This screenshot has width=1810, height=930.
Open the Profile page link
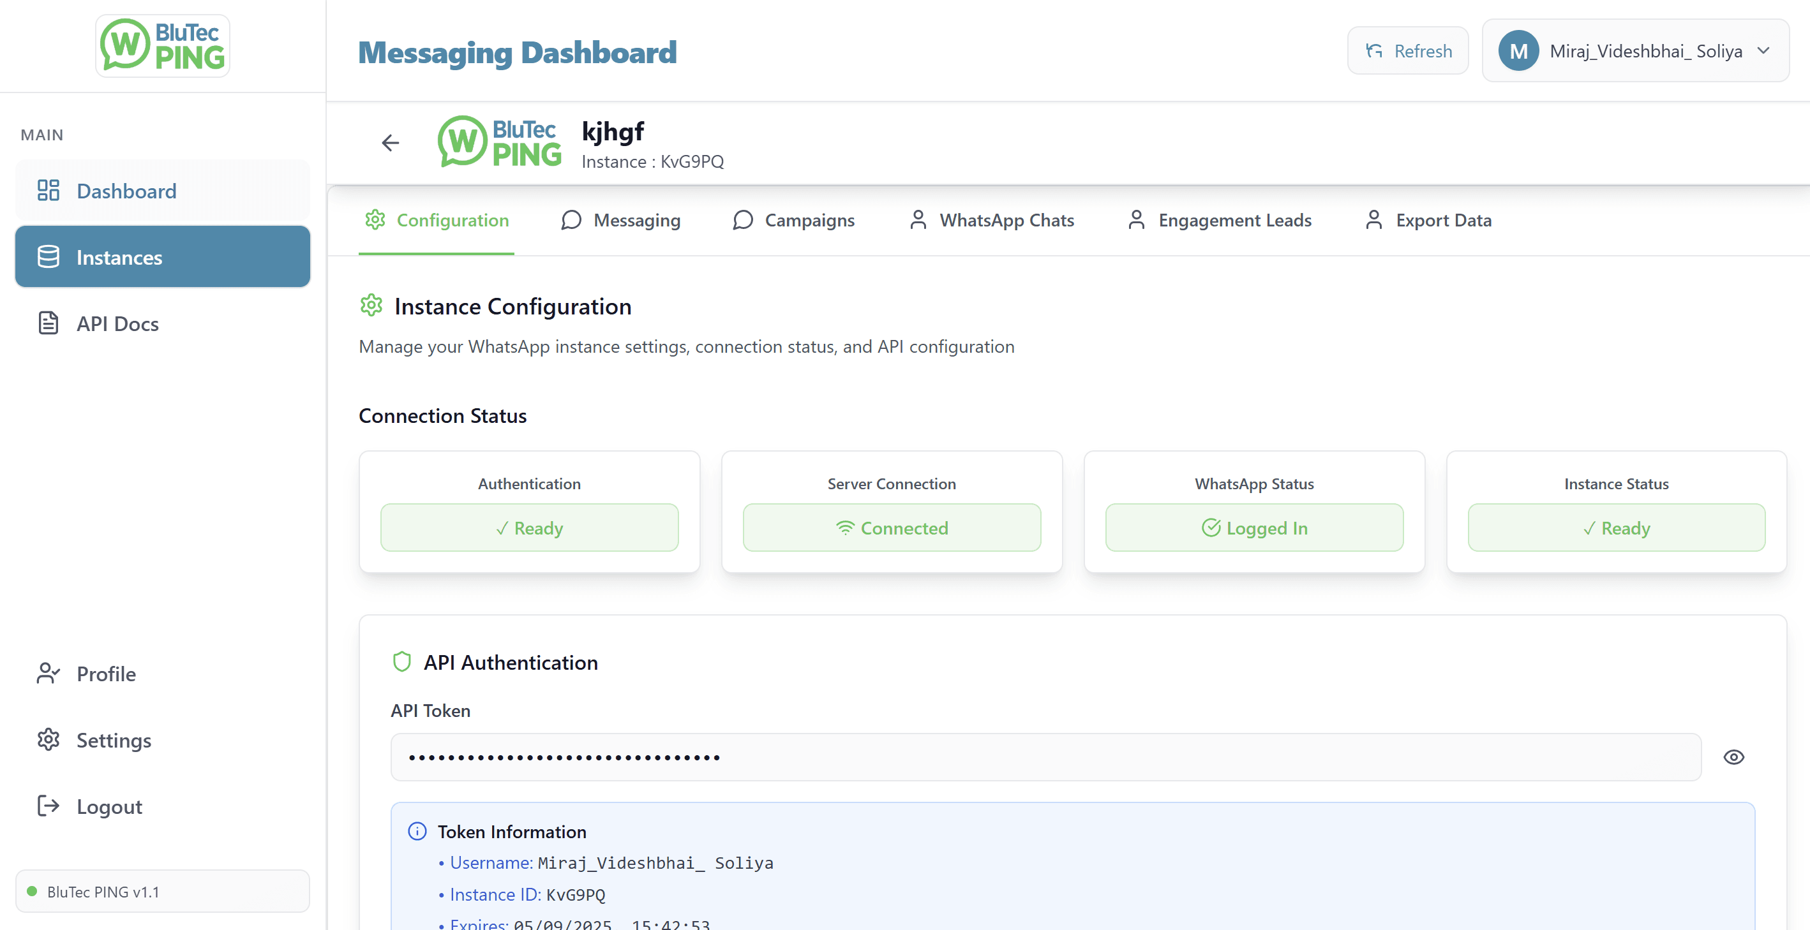[x=105, y=674]
